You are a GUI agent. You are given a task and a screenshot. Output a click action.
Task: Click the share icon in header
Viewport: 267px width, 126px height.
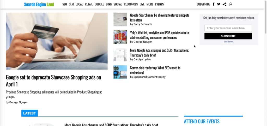(x=224, y=4)
